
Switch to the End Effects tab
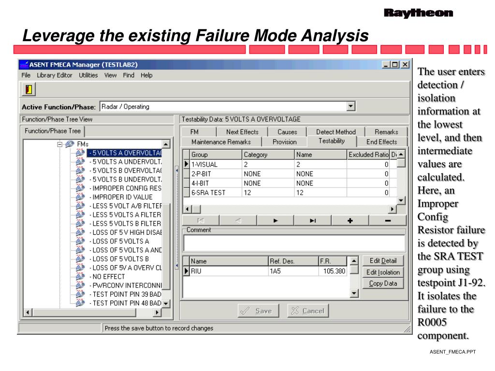[382, 142]
